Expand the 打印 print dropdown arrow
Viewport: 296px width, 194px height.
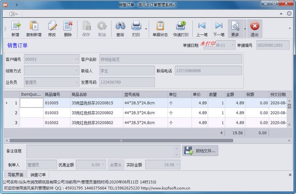pos(146,29)
